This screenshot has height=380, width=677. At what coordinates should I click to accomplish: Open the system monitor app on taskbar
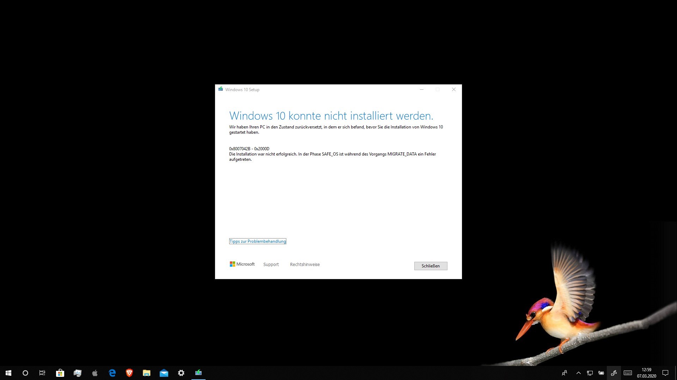(x=78, y=373)
